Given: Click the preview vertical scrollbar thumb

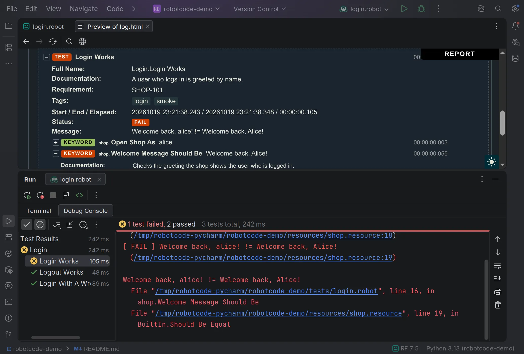Looking at the screenshot, I should (x=503, y=123).
